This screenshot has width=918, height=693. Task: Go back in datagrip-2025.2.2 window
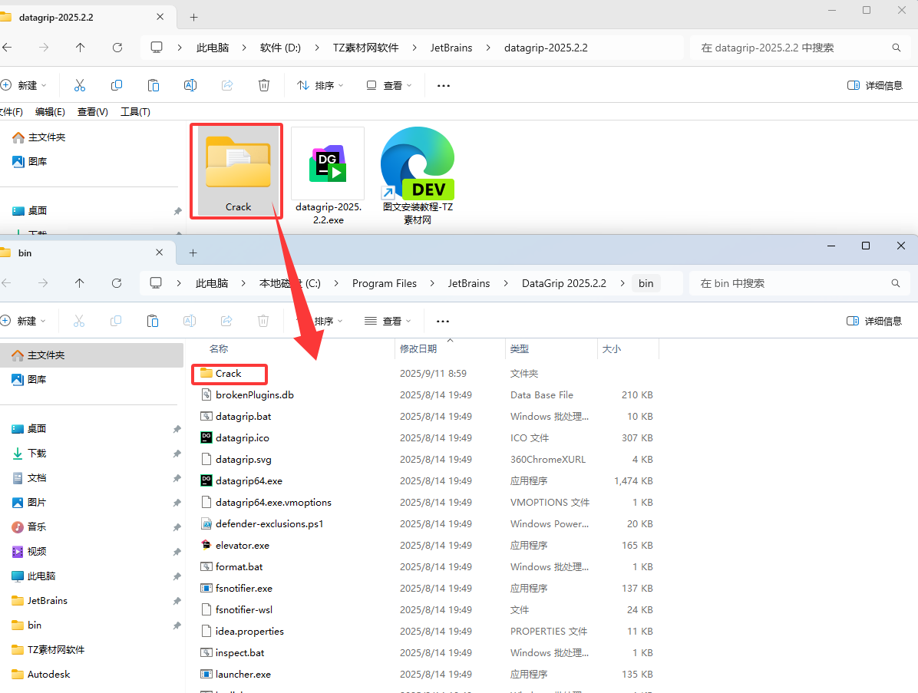7,48
